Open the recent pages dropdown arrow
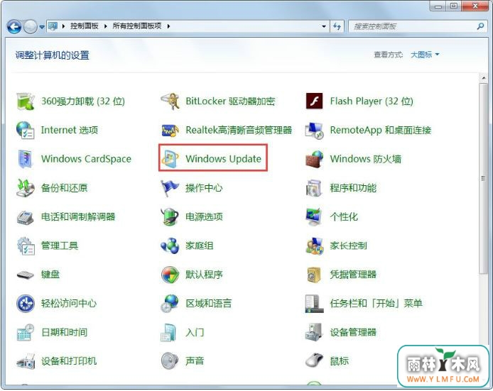This screenshot has width=493, height=391. point(42,27)
